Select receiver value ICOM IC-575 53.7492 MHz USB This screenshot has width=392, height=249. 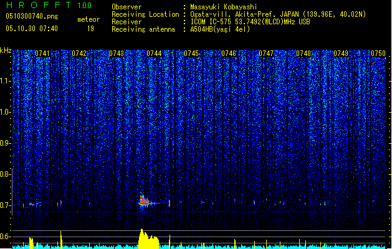pos(250,22)
